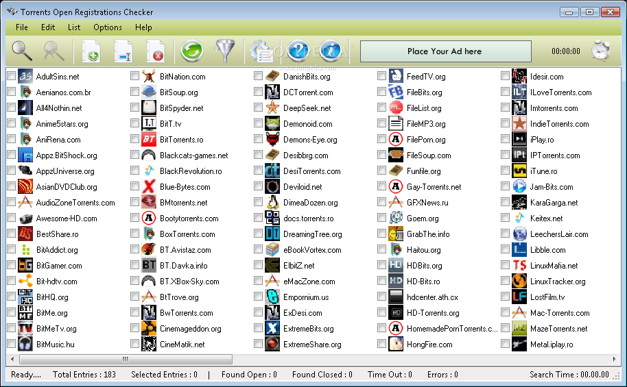Click the LostFilm.tv LF icon

tap(519, 297)
